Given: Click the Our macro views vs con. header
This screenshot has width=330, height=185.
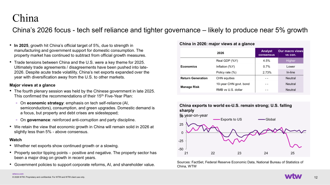Looking at the screenshot, I should point(291,53).
